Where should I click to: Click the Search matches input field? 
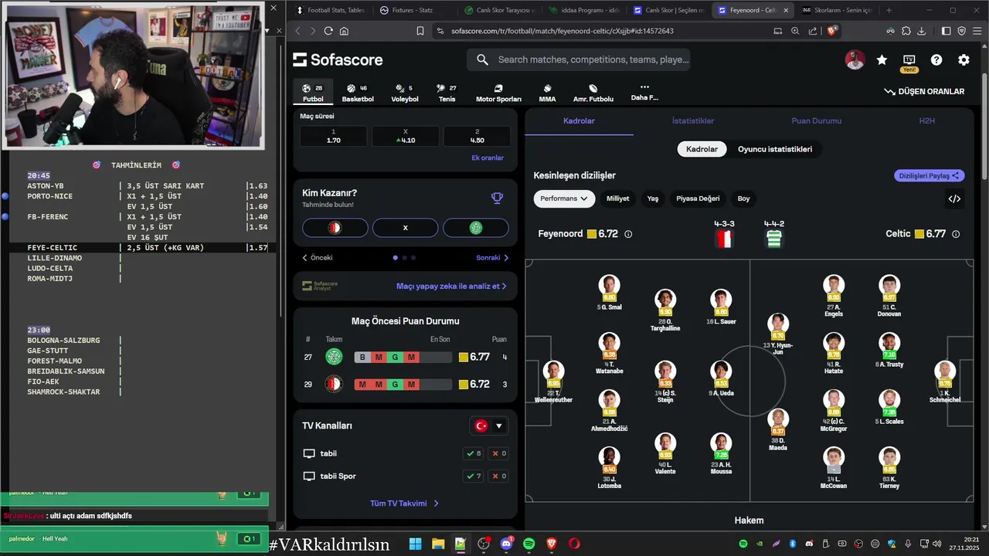point(579,59)
